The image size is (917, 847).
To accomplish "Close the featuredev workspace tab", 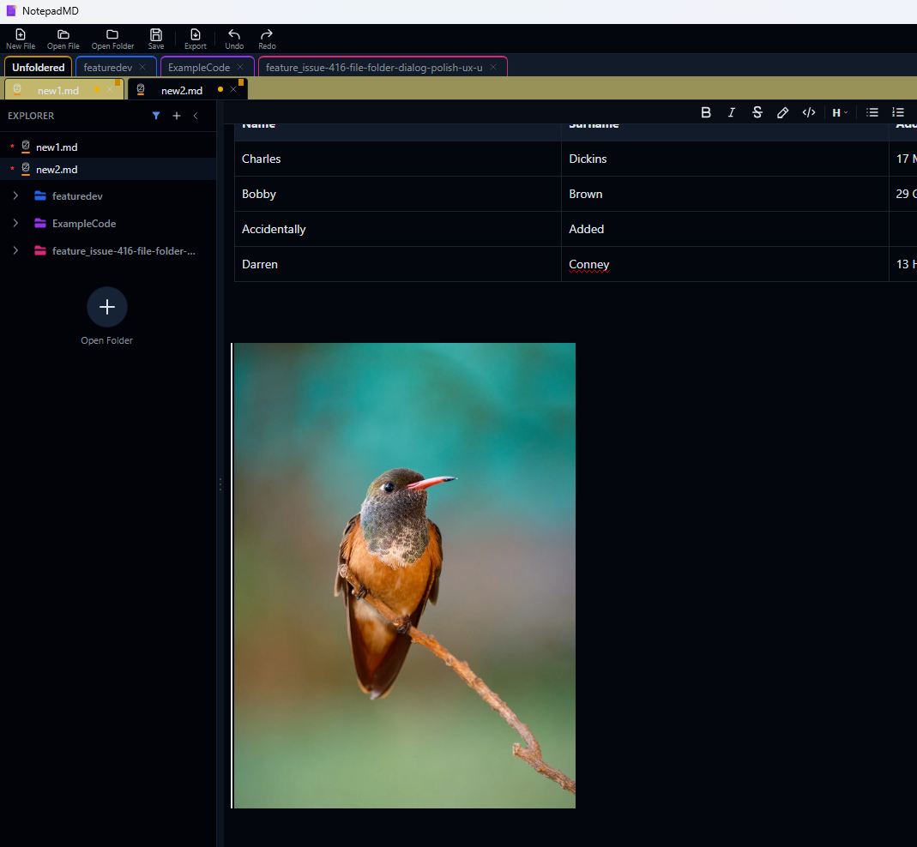I will click(x=142, y=67).
